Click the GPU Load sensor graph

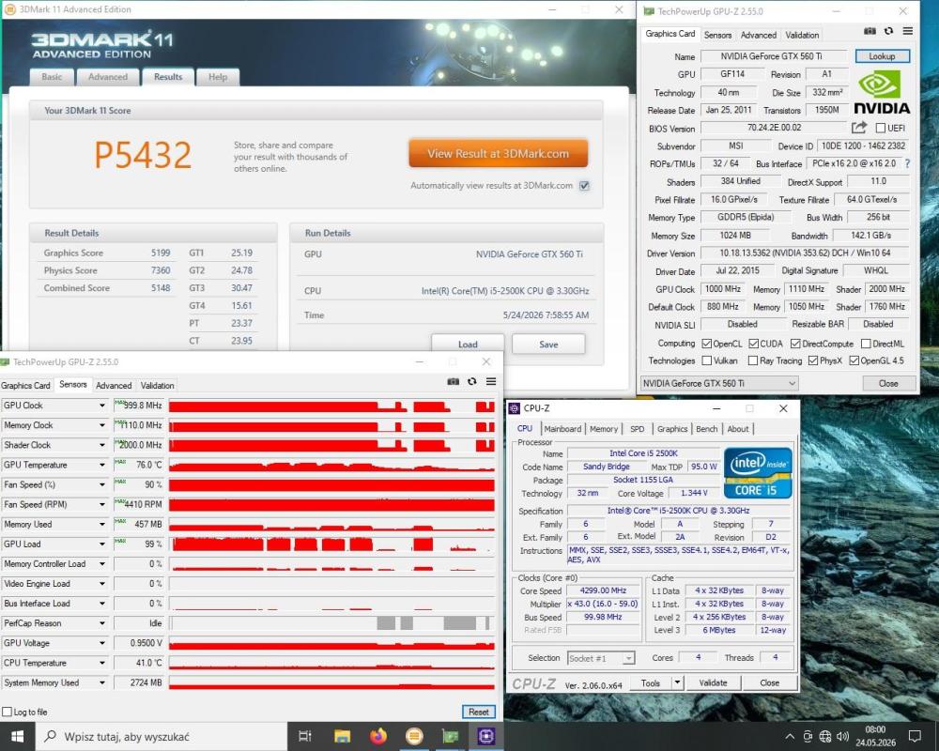pos(331,544)
